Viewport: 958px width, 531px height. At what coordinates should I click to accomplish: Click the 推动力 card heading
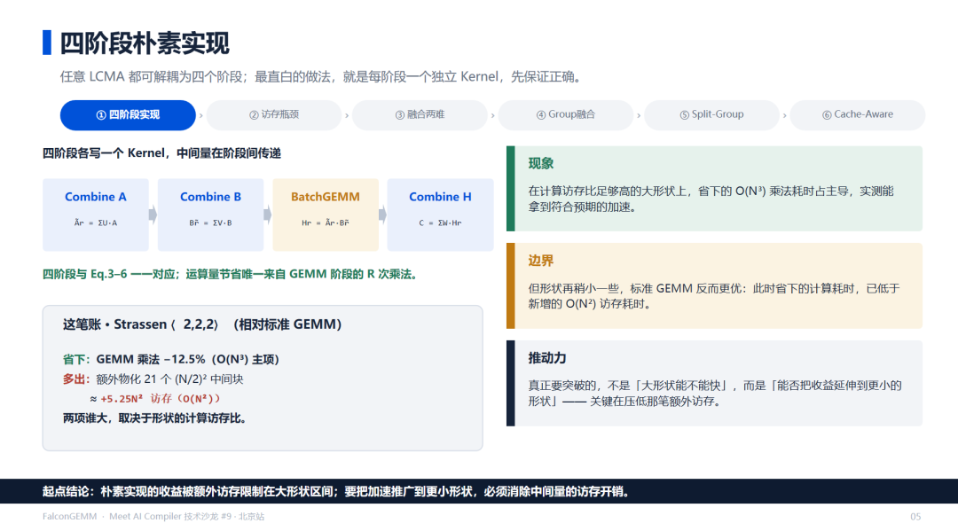(546, 357)
